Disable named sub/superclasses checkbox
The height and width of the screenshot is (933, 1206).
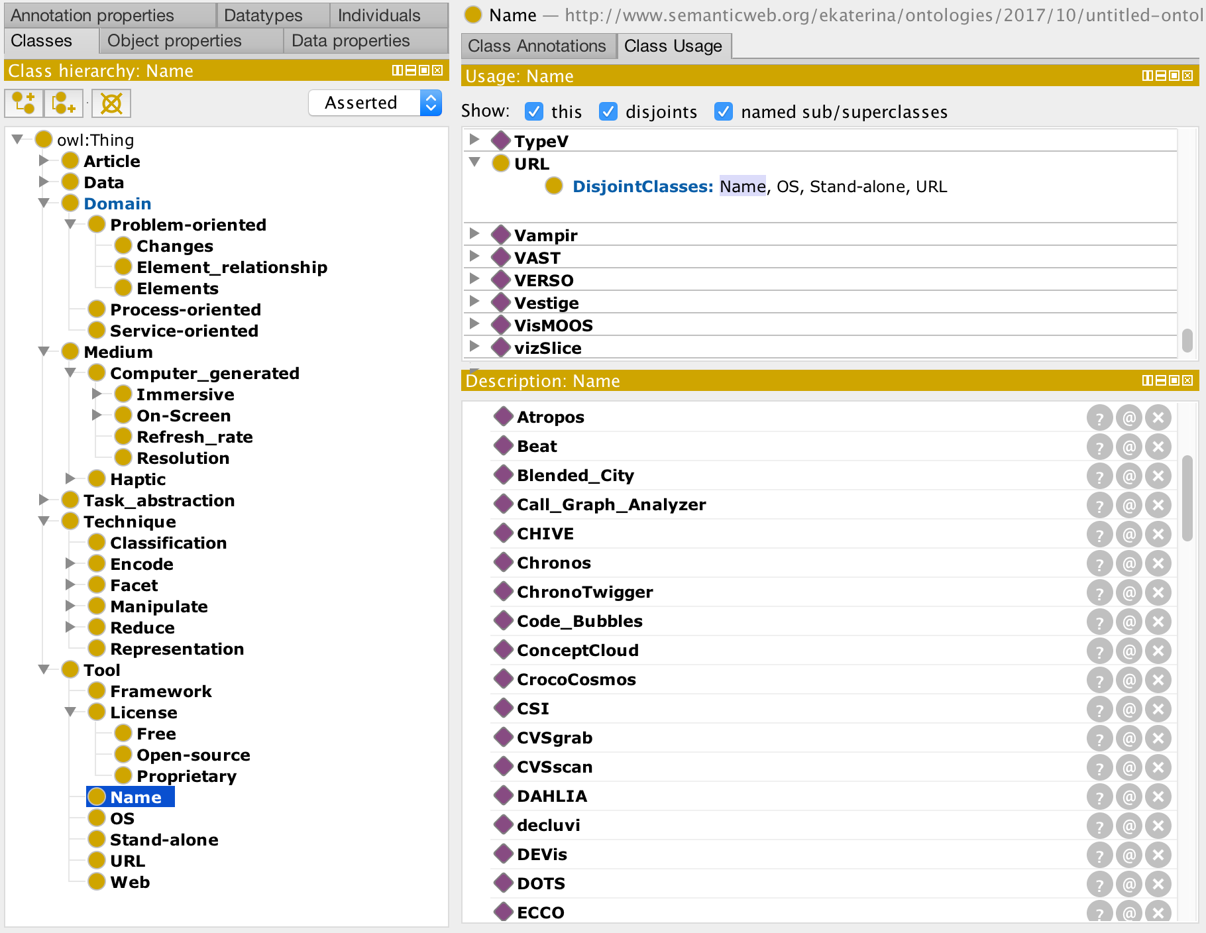724,112
